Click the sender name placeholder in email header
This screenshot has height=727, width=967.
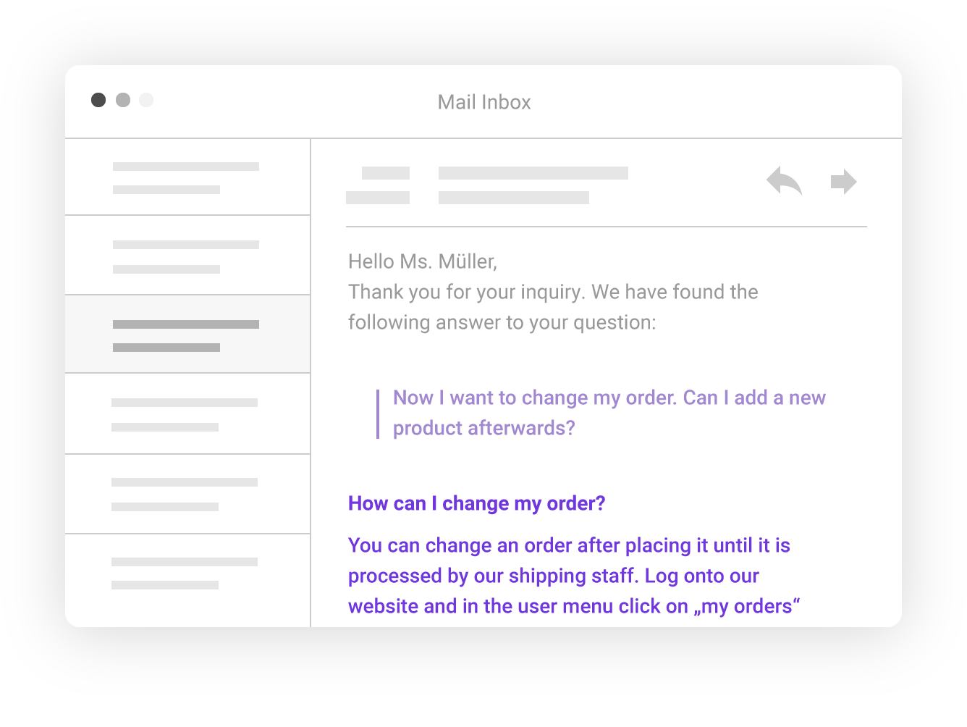386,173
